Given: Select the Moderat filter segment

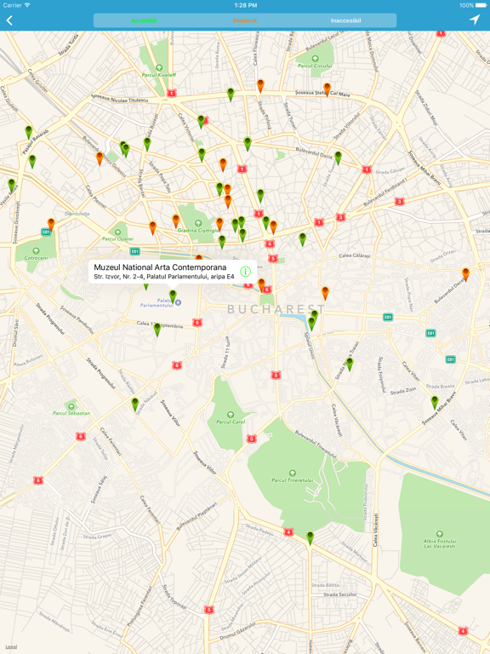Looking at the screenshot, I should click(x=245, y=20).
